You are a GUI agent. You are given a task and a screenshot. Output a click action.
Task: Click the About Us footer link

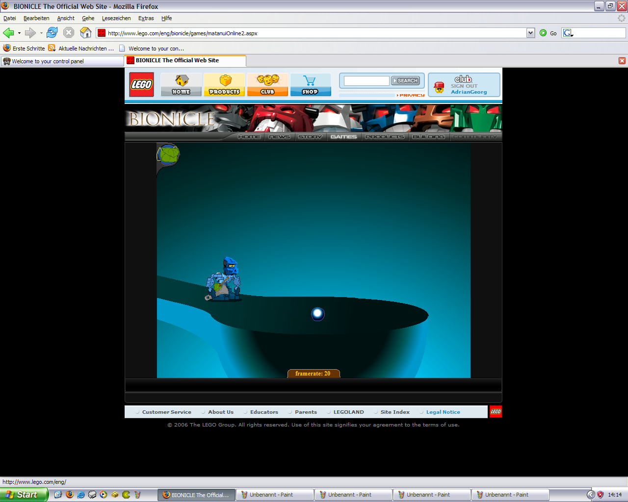[x=221, y=412]
